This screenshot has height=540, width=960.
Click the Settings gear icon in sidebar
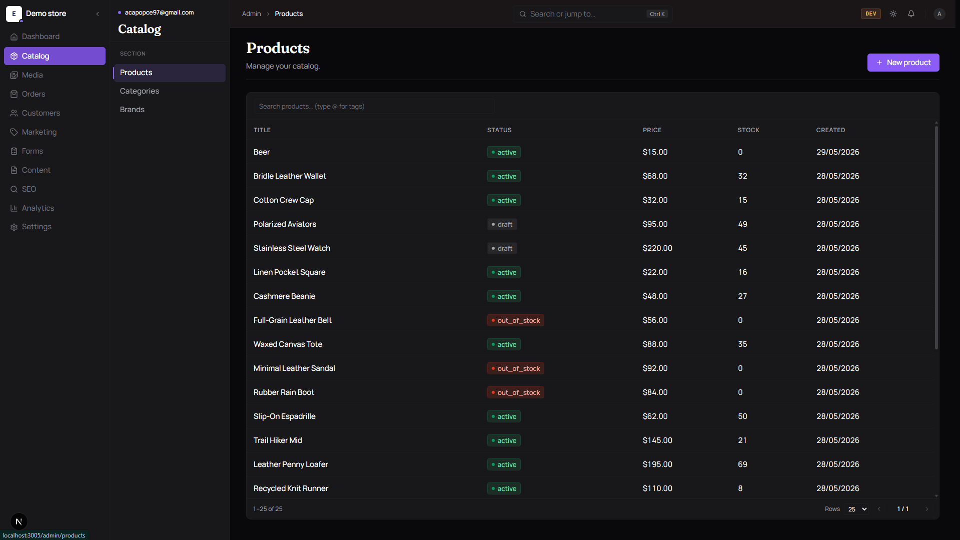coord(14,227)
